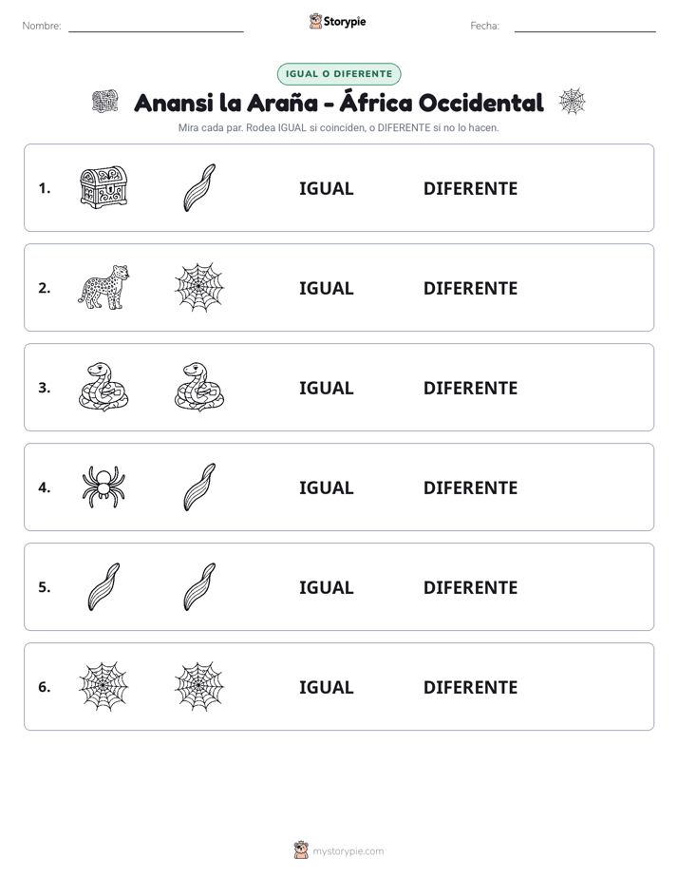Image resolution: width=678 pixels, height=878 pixels.
Task: Select DIFERENTE for question 1
Action: pos(470,188)
